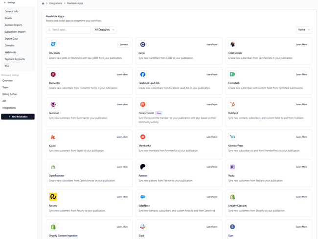Click Learn More on the Gumroad card
The height and width of the screenshot is (239, 318).
point(122,104)
